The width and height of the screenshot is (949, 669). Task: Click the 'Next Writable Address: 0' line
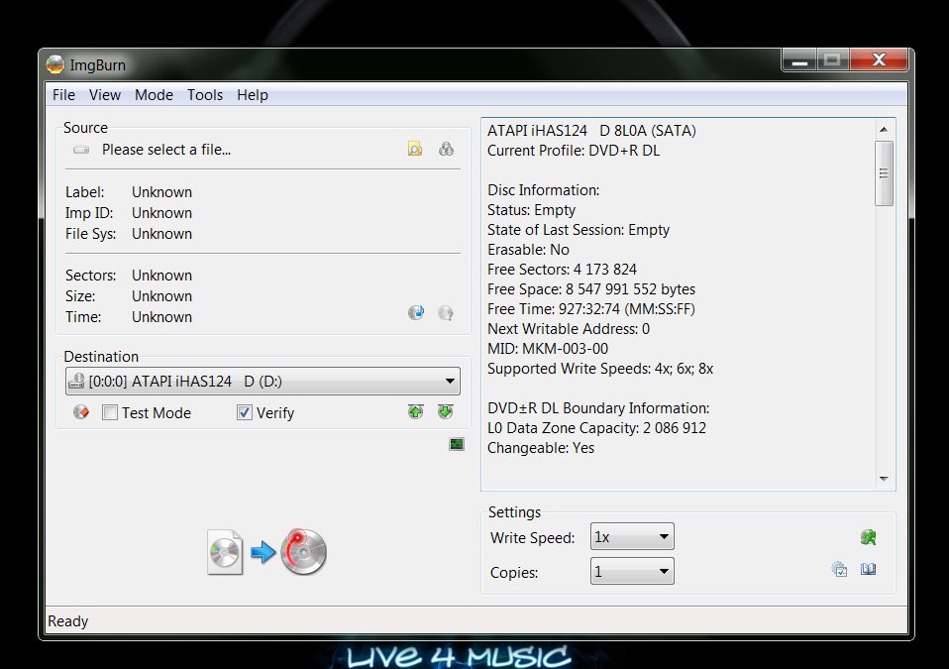pos(569,329)
